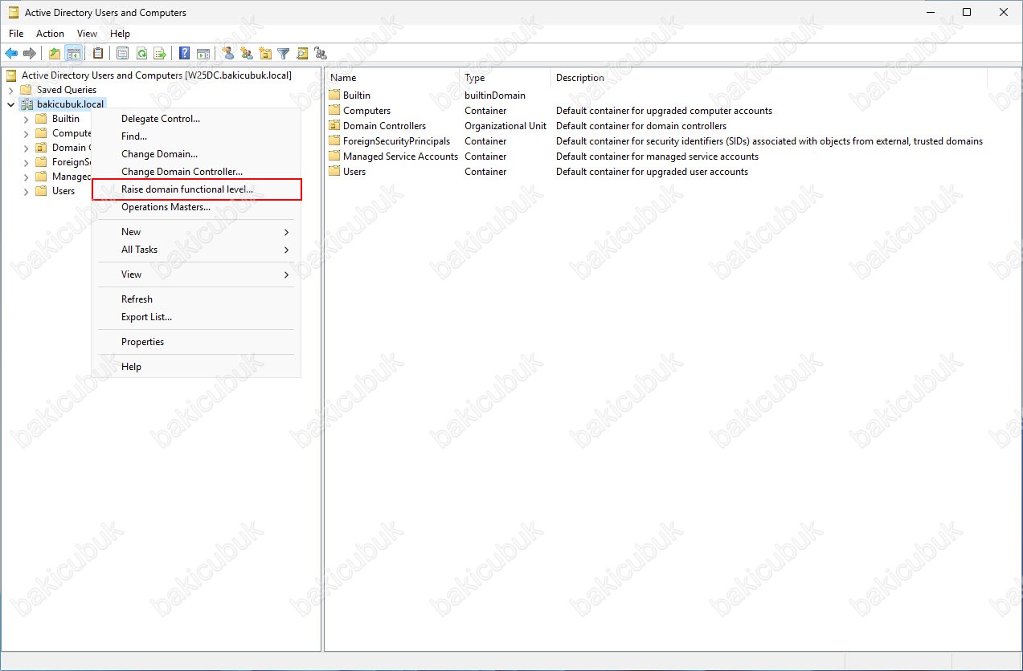1023x671 pixels.
Task: Click the bakicubuk.local domain icon in tree
Action: coord(26,104)
